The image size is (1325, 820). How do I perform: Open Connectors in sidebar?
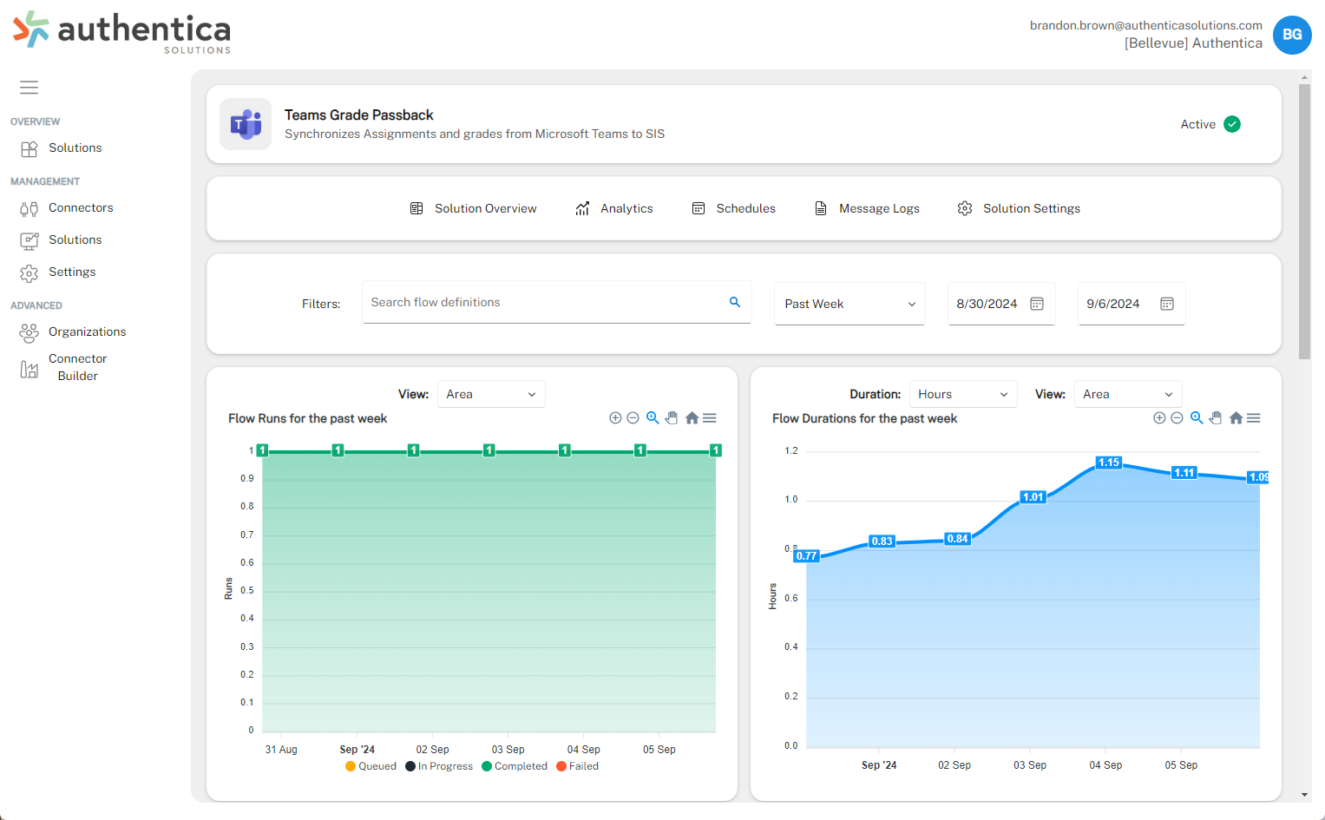point(67,208)
